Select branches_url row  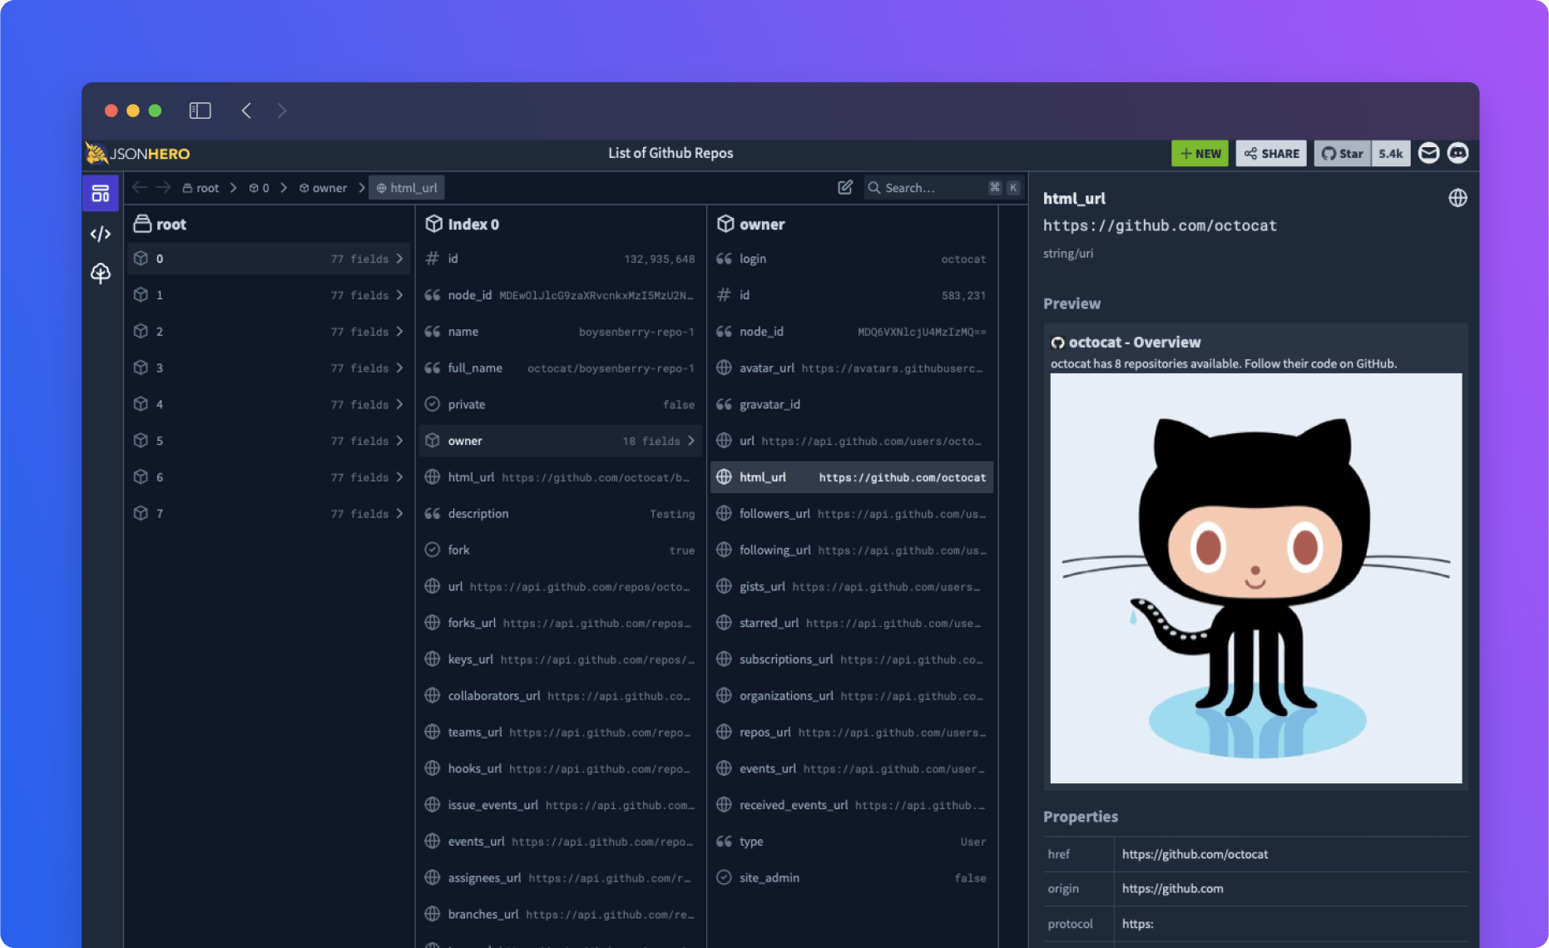(560, 915)
